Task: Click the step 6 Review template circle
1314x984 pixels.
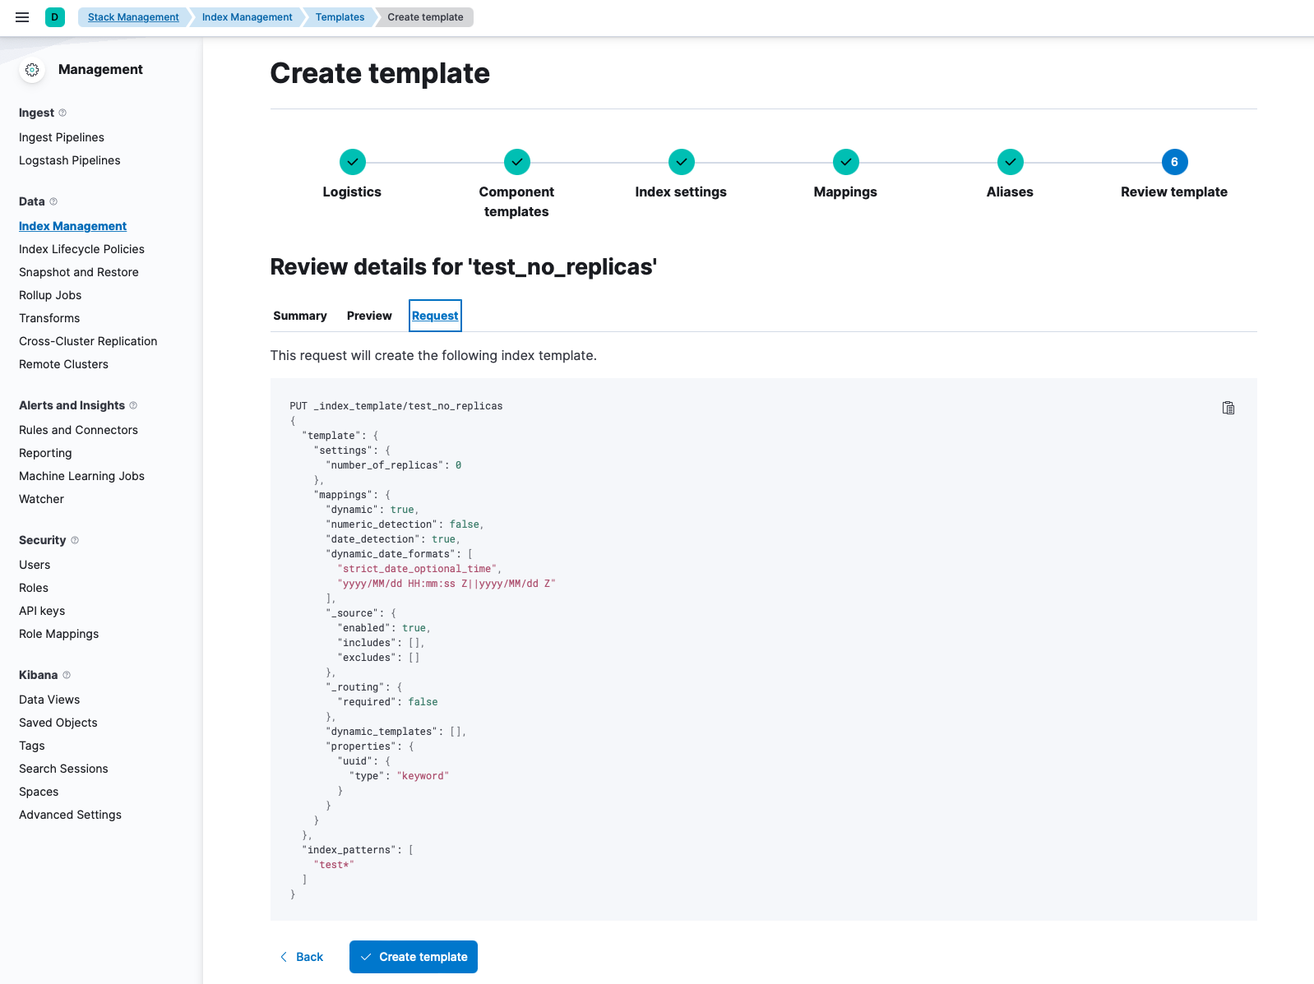Action: (1174, 162)
